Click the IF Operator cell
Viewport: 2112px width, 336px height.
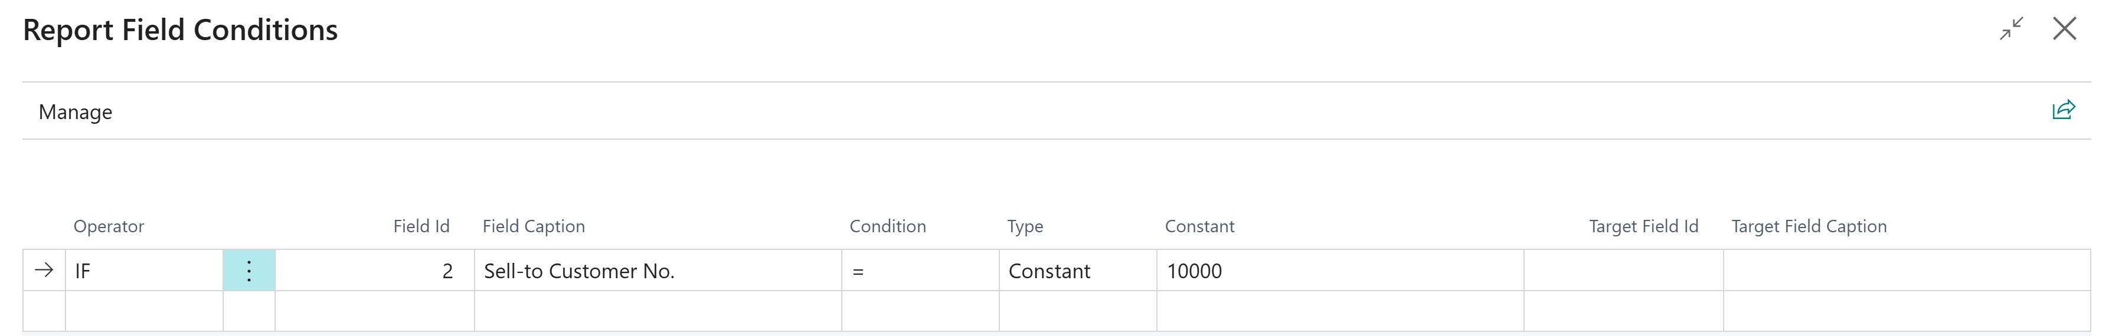pos(143,271)
